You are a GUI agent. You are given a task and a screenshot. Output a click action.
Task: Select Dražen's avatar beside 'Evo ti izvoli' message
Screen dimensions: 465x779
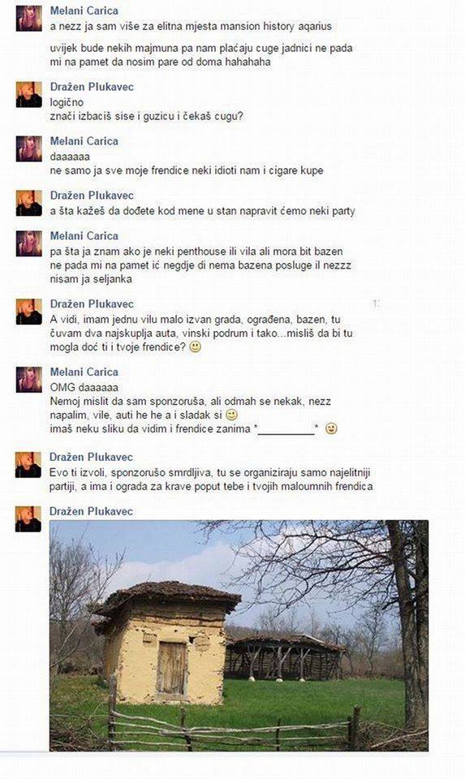tap(28, 464)
